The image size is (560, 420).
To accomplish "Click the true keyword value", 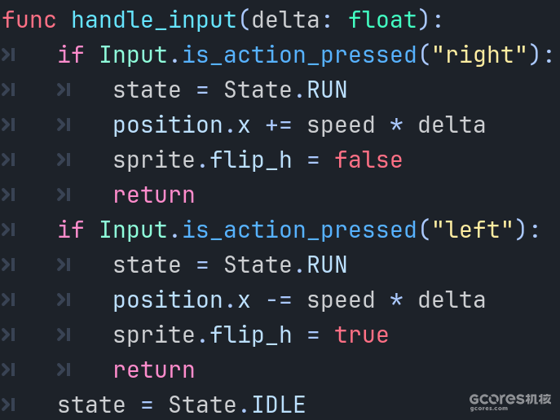I will click(x=361, y=335).
